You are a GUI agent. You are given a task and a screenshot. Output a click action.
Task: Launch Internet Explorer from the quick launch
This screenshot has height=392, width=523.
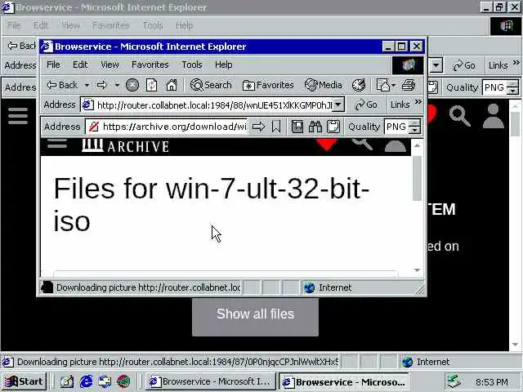[x=86, y=381]
